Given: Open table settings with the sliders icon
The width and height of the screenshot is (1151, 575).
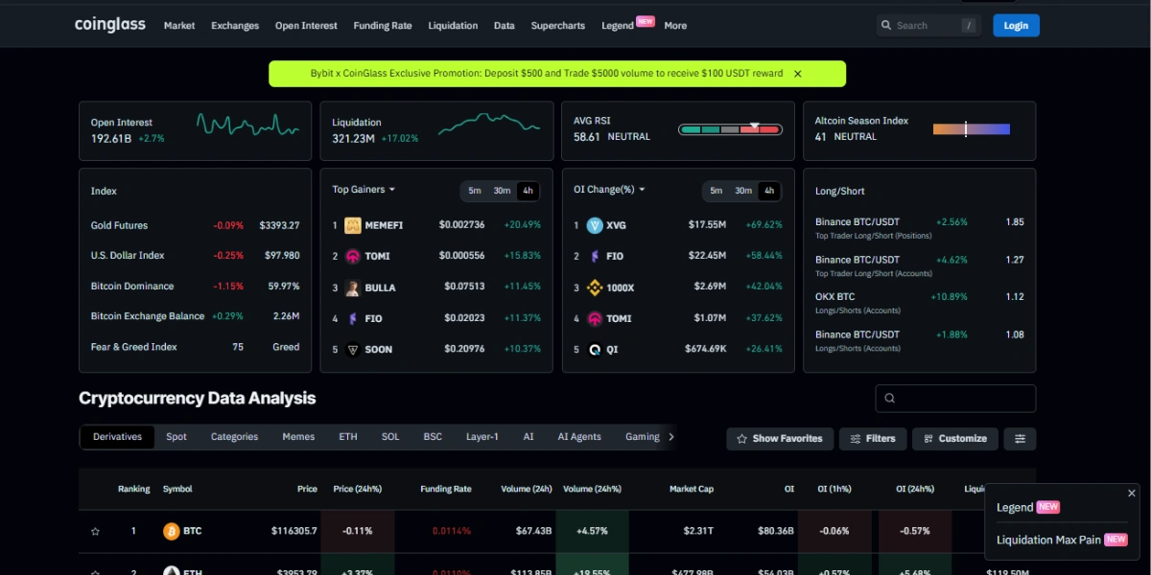Looking at the screenshot, I should [1020, 439].
